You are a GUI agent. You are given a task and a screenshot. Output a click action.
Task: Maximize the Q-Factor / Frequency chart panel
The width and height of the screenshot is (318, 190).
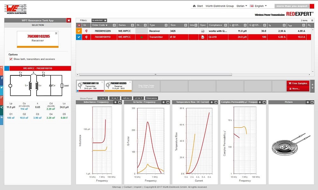coord(168,102)
